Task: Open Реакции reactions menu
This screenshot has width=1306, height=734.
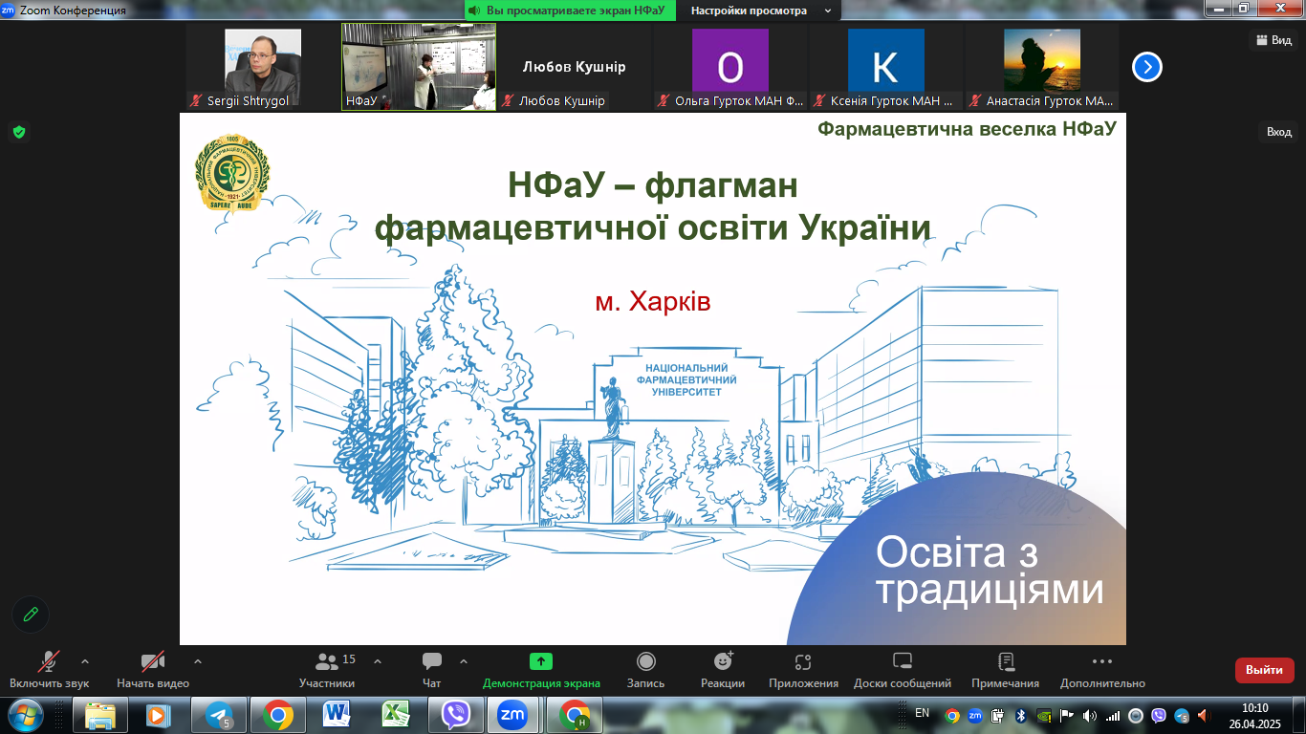Action: [x=723, y=670]
